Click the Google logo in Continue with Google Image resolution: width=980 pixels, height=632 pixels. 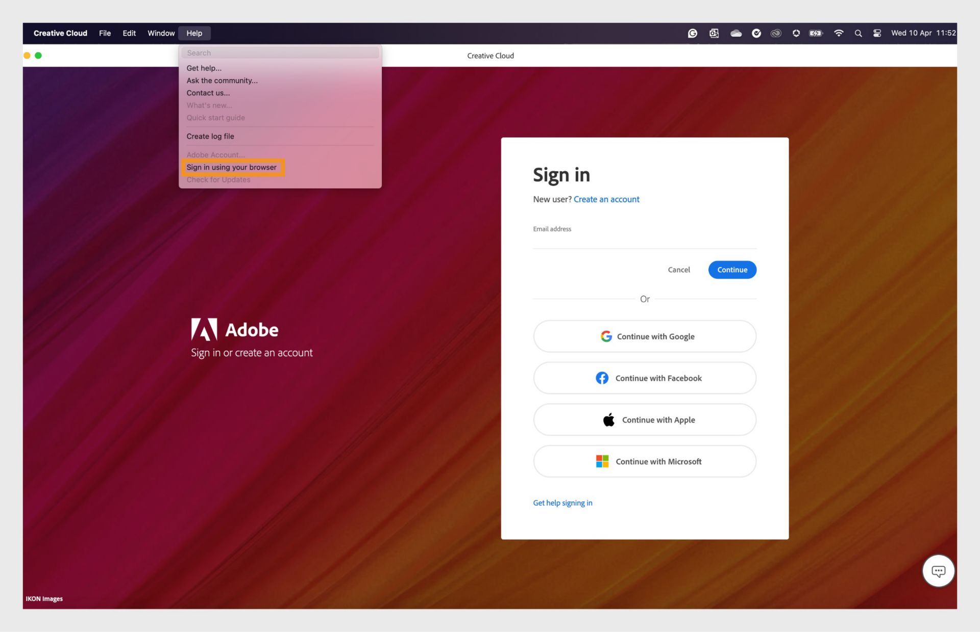(x=606, y=336)
